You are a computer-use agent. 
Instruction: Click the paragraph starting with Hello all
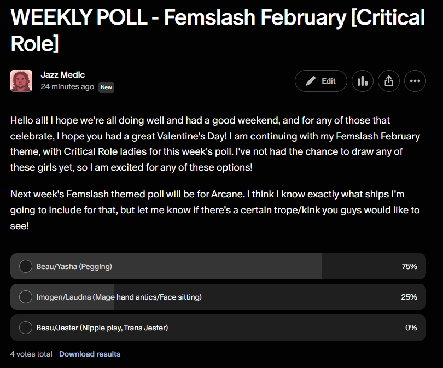coord(214,143)
